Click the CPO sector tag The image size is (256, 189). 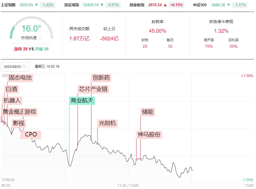[x=31, y=134]
